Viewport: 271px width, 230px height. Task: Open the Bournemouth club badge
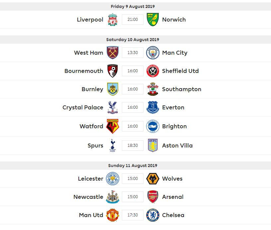(x=113, y=71)
